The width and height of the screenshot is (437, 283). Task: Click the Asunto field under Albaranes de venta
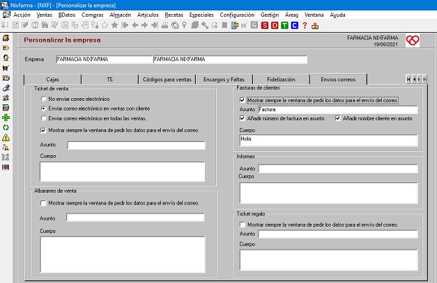point(135,218)
